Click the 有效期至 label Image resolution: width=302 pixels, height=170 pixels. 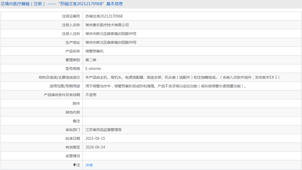(72, 147)
